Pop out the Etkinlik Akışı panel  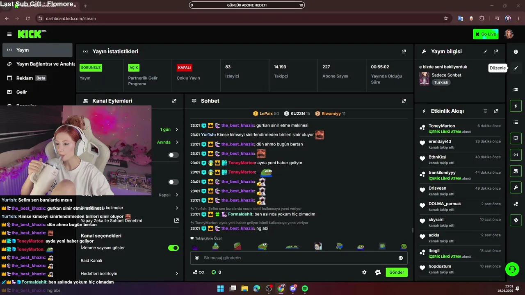[496, 111]
